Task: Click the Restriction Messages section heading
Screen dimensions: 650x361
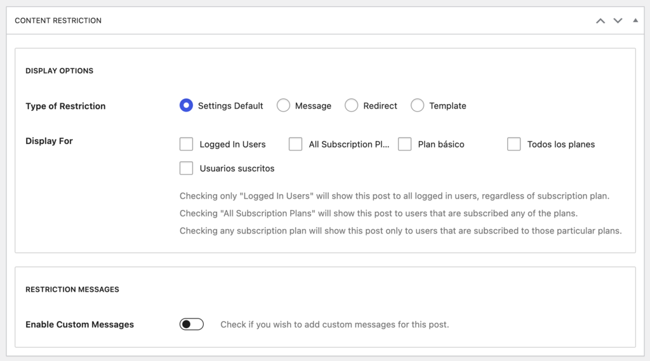Action: [x=72, y=289]
